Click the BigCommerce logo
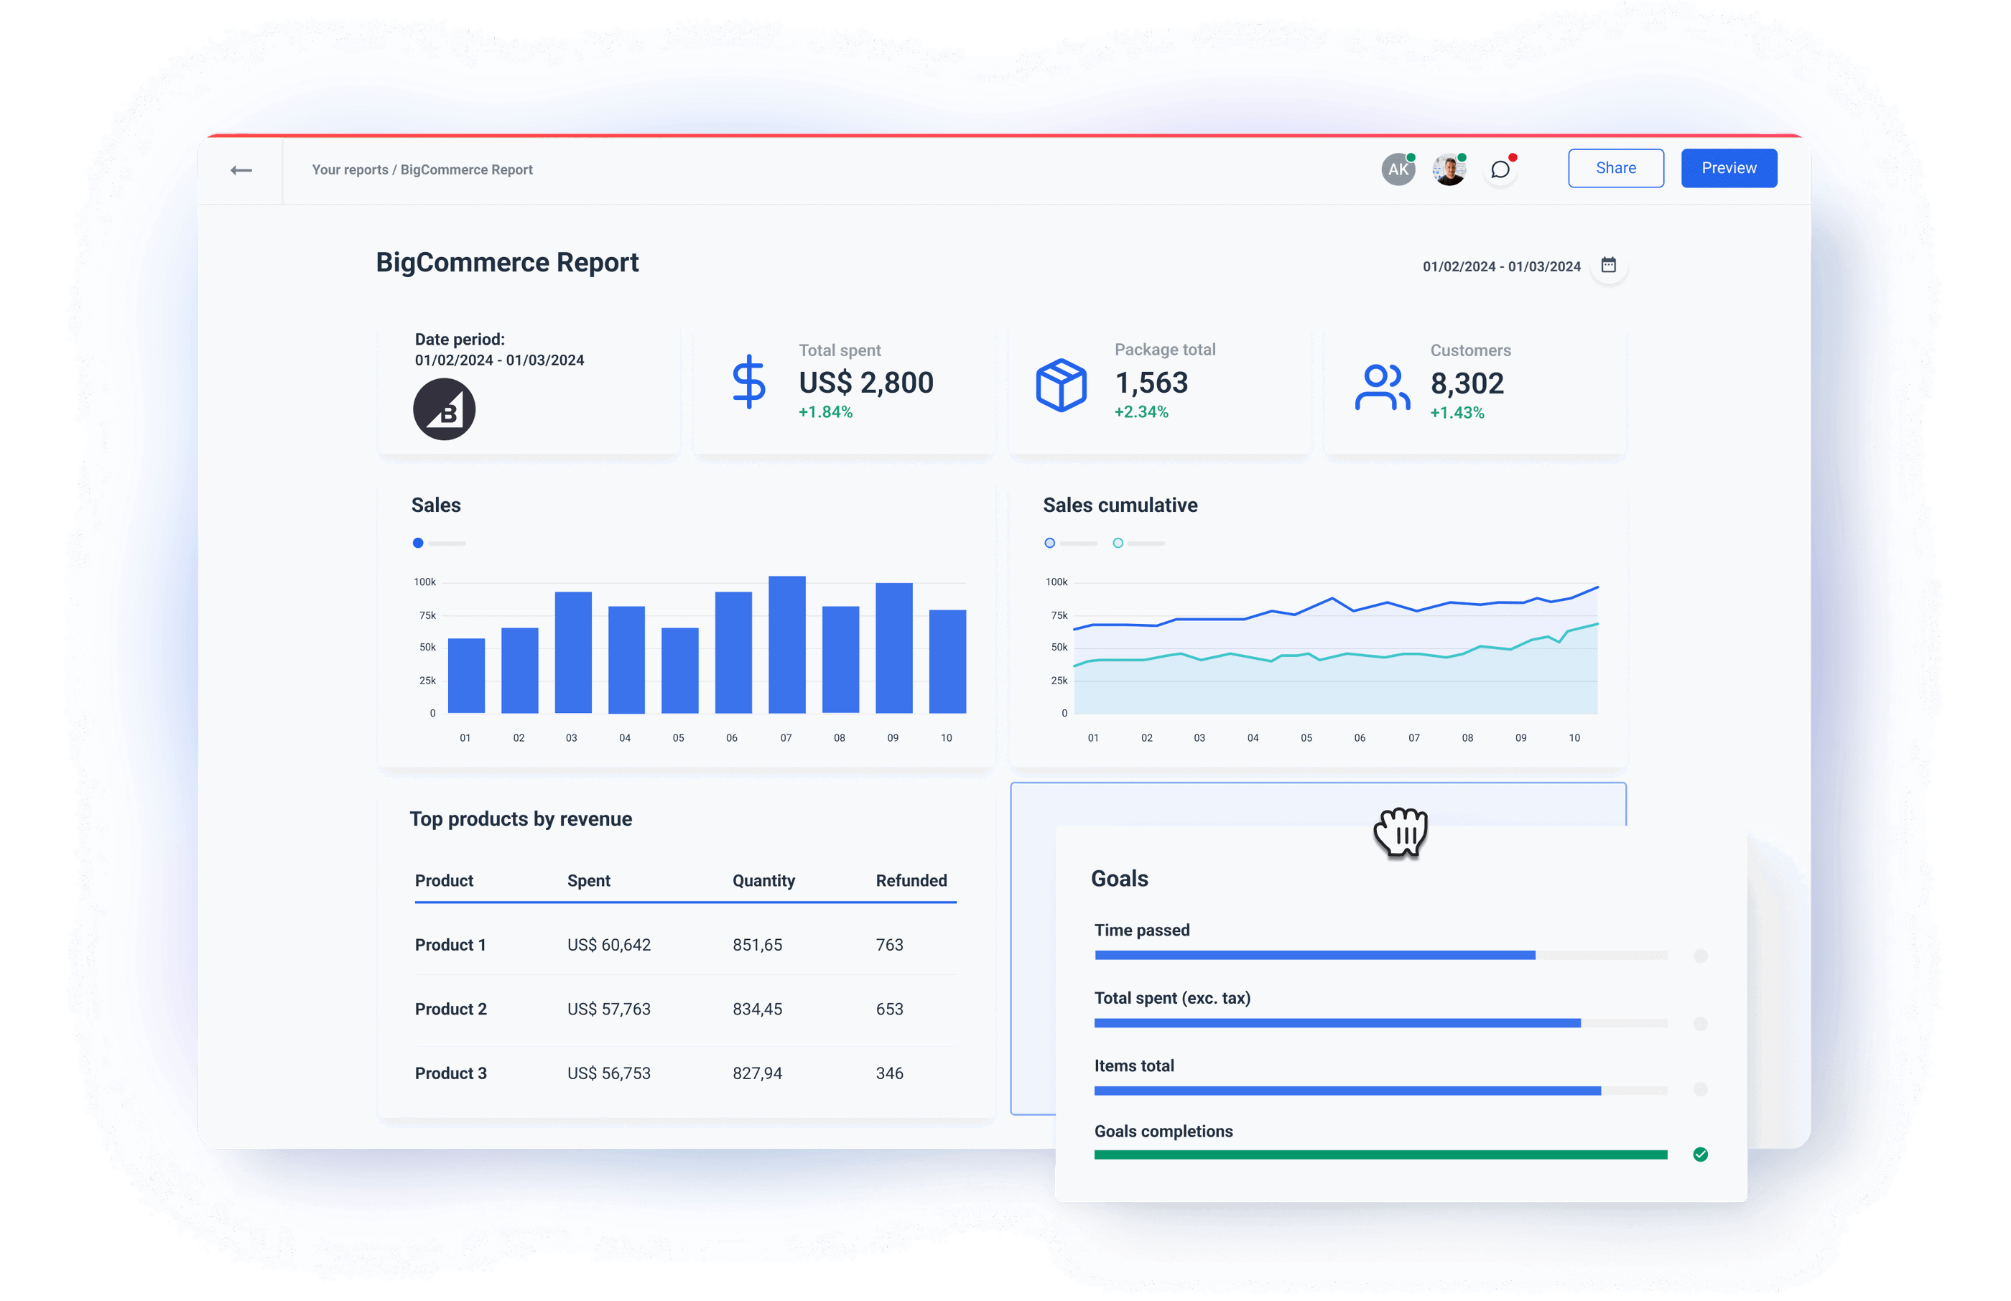This screenshot has height=1301, width=2011. click(x=445, y=409)
